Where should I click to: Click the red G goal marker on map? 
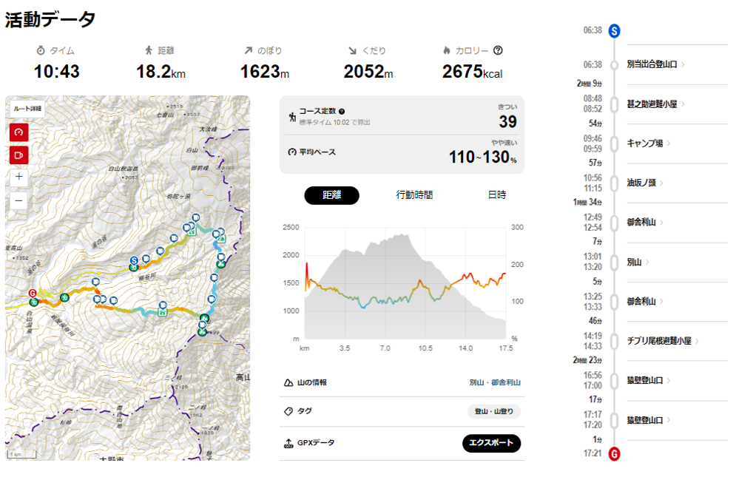coord(32,293)
